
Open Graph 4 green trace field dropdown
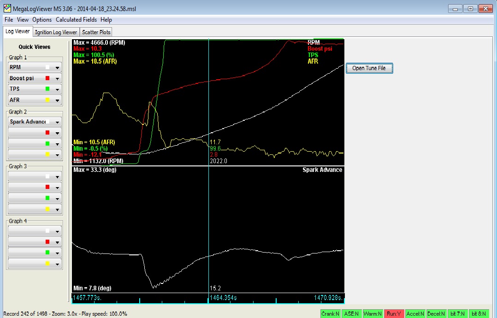tap(35, 253)
